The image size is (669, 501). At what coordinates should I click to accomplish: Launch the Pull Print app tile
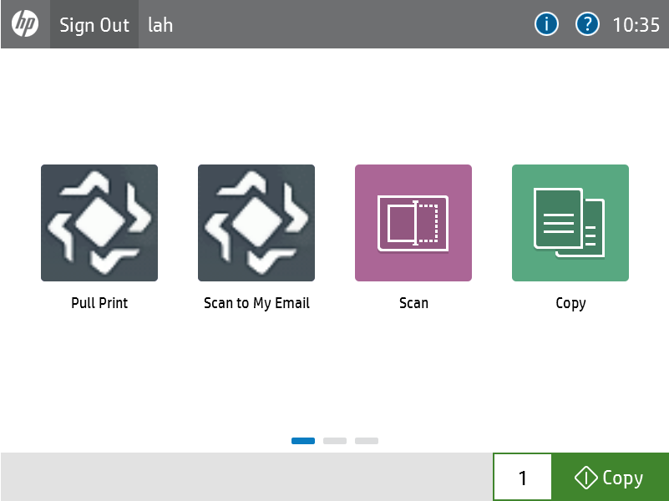pyautogui.click(x=99, y=223)
